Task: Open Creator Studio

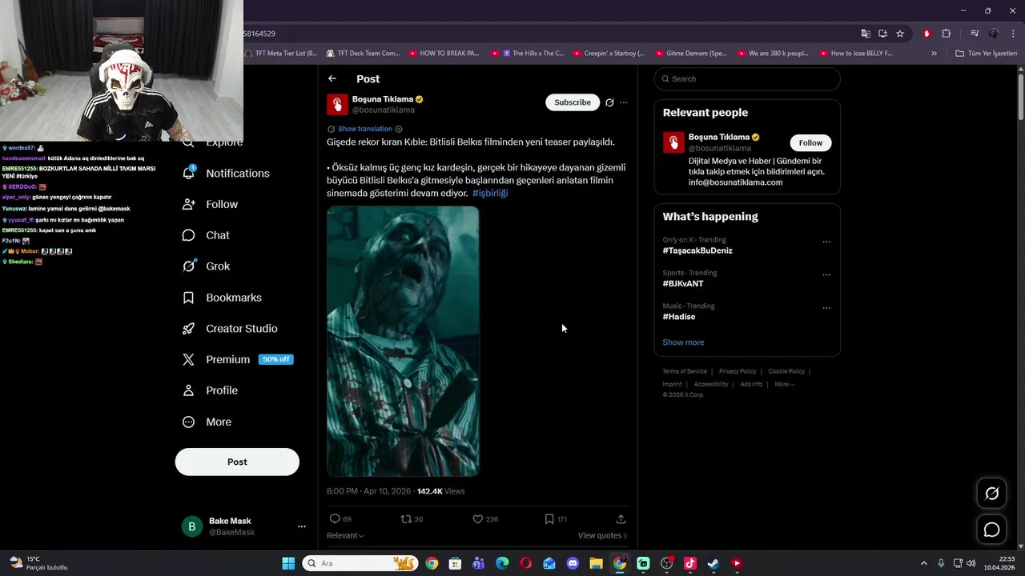Action: pyautogui.click(x=230, y=328)
